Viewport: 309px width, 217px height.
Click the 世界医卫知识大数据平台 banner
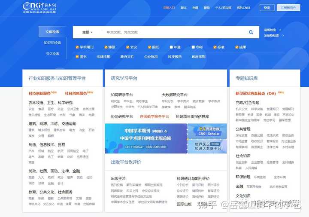tap(207, 146)
